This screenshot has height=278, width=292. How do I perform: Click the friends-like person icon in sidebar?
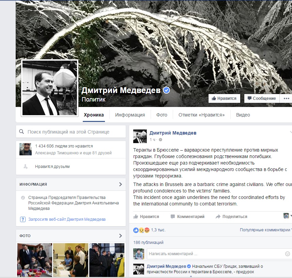click(x=25, y=167)
